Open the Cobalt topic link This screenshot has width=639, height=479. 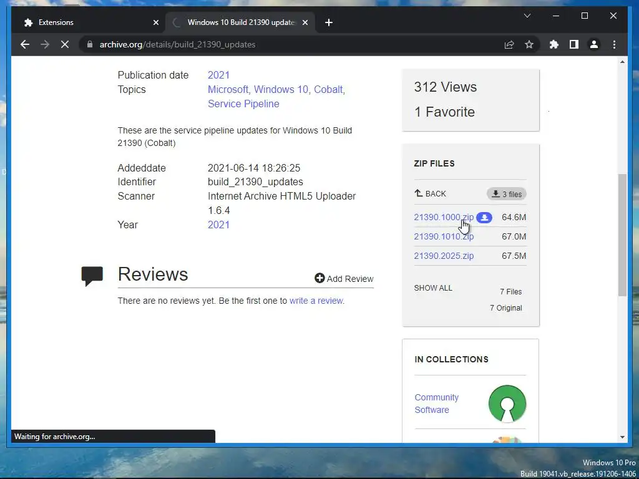click(x=329, y=89)
